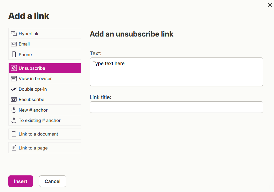This screenshot has height=192, width=274.
Task: Click the Phone device icon
Action: point(14,54)
